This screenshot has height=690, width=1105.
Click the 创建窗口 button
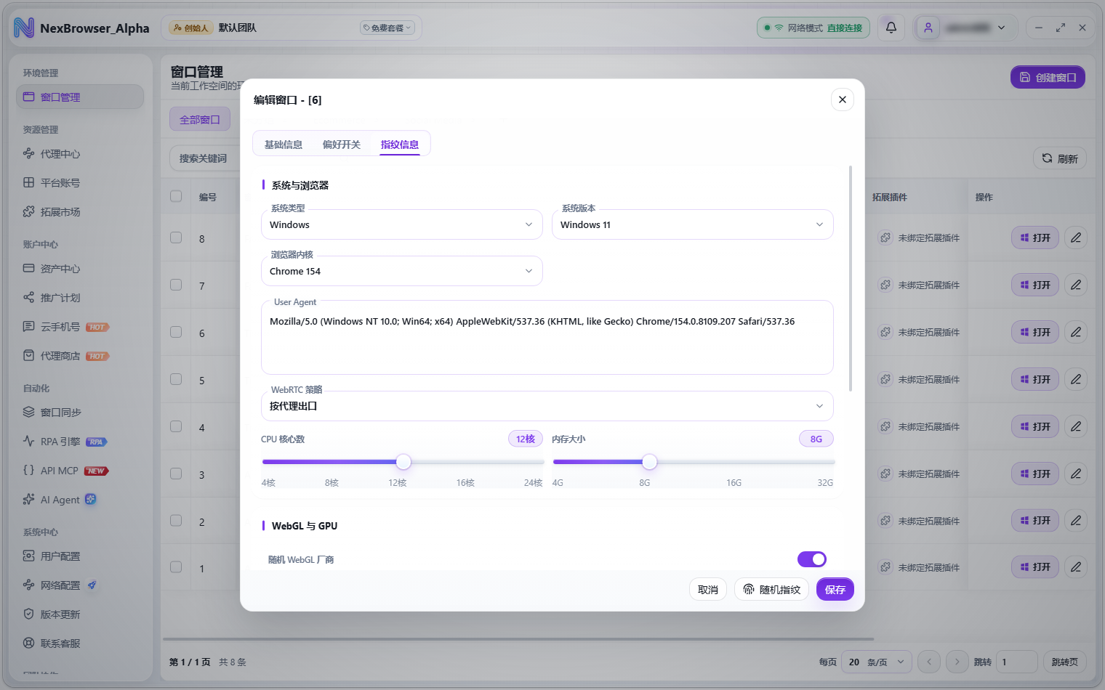coord(1048,77)
